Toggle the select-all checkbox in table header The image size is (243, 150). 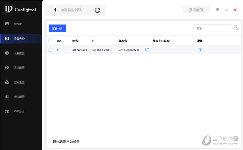coord(50,41)
